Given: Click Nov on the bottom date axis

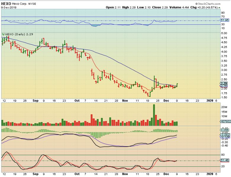Looking at the screenshot, I should pyautogui.click(x=125, y=174).
